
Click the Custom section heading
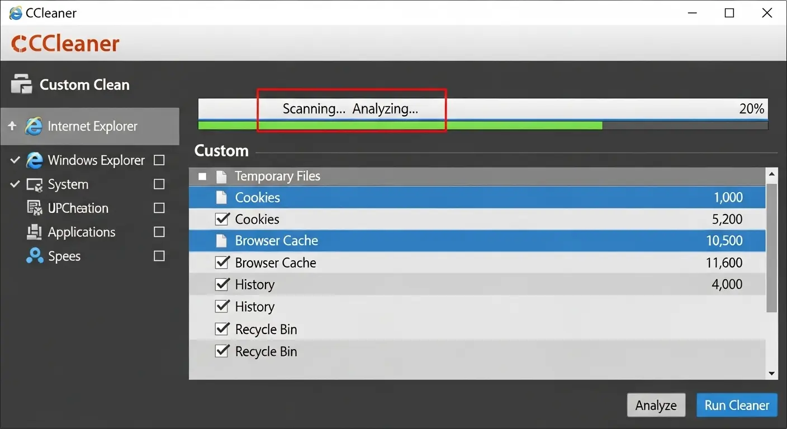click(221, 151)
